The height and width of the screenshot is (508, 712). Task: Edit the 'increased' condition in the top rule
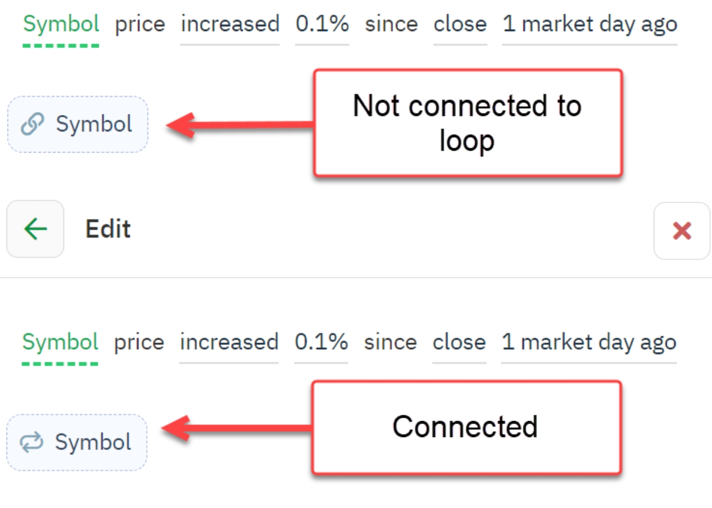[x=231, y=25]
